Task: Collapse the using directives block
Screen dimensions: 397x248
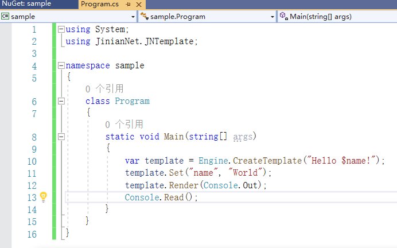Action: 61,29
